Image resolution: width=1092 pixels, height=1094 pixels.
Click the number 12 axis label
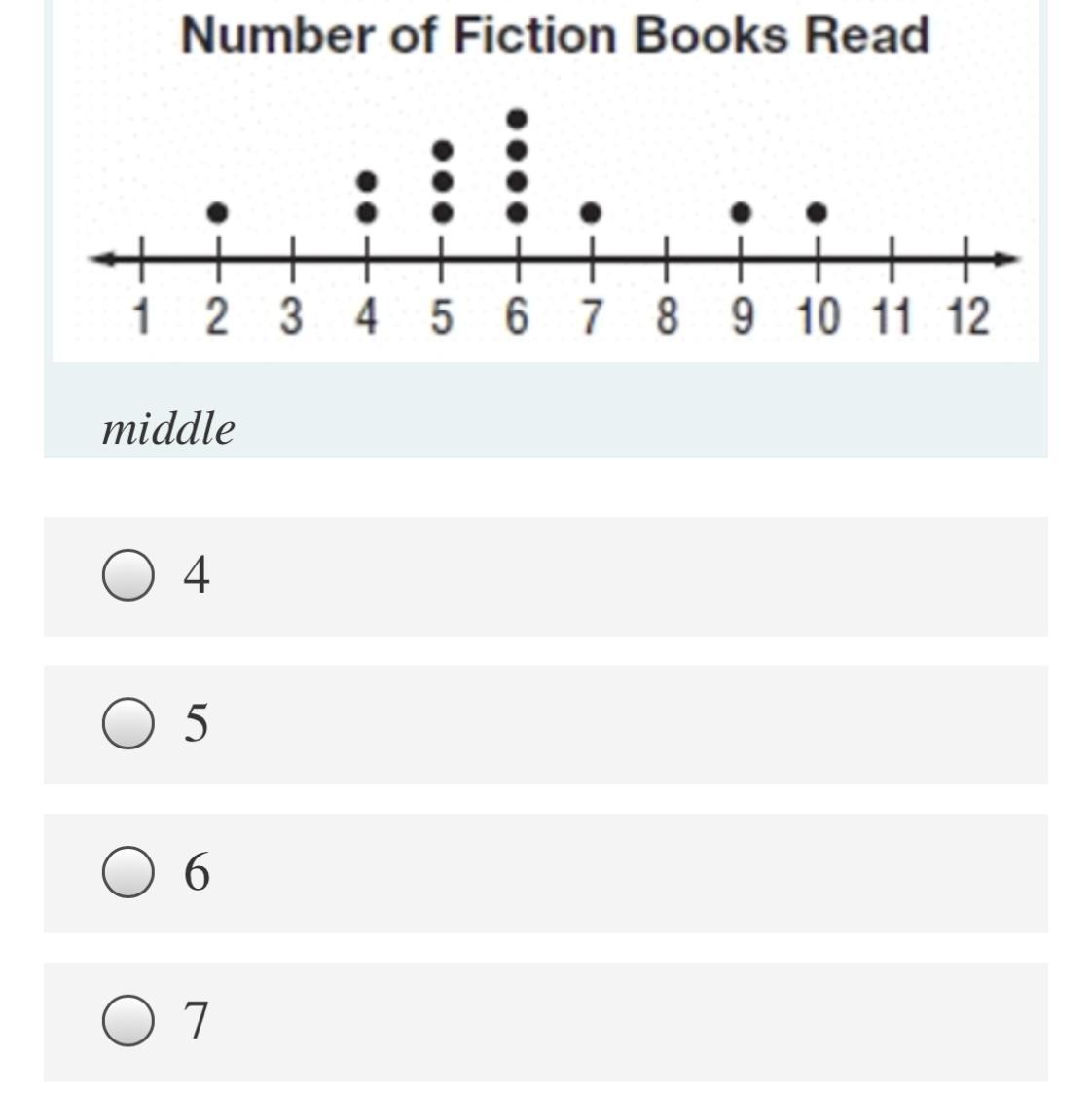click(967, 316)
